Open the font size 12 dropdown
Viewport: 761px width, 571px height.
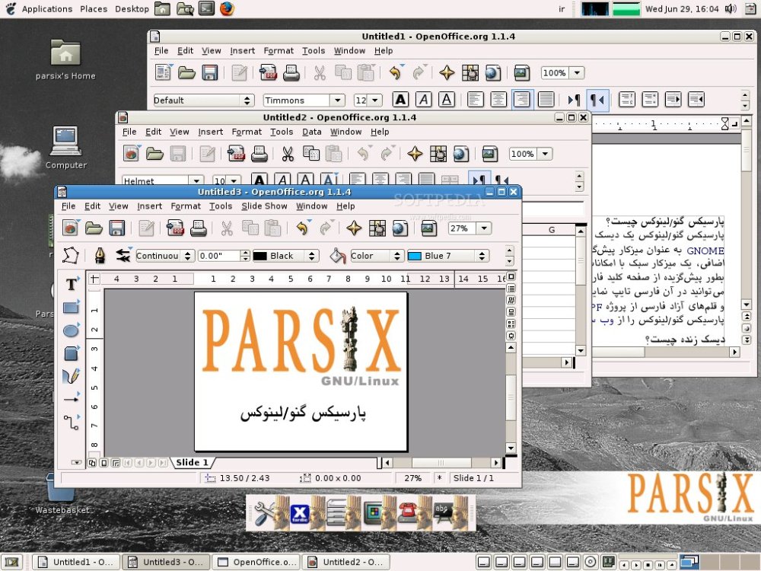click(375, 100)
